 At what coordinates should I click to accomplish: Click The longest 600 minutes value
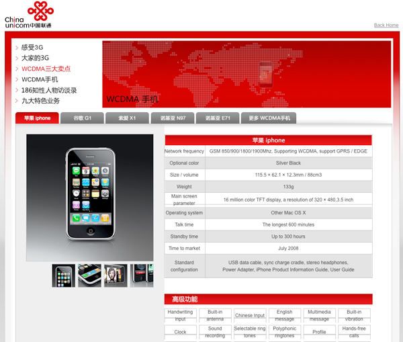coord(288,224)
